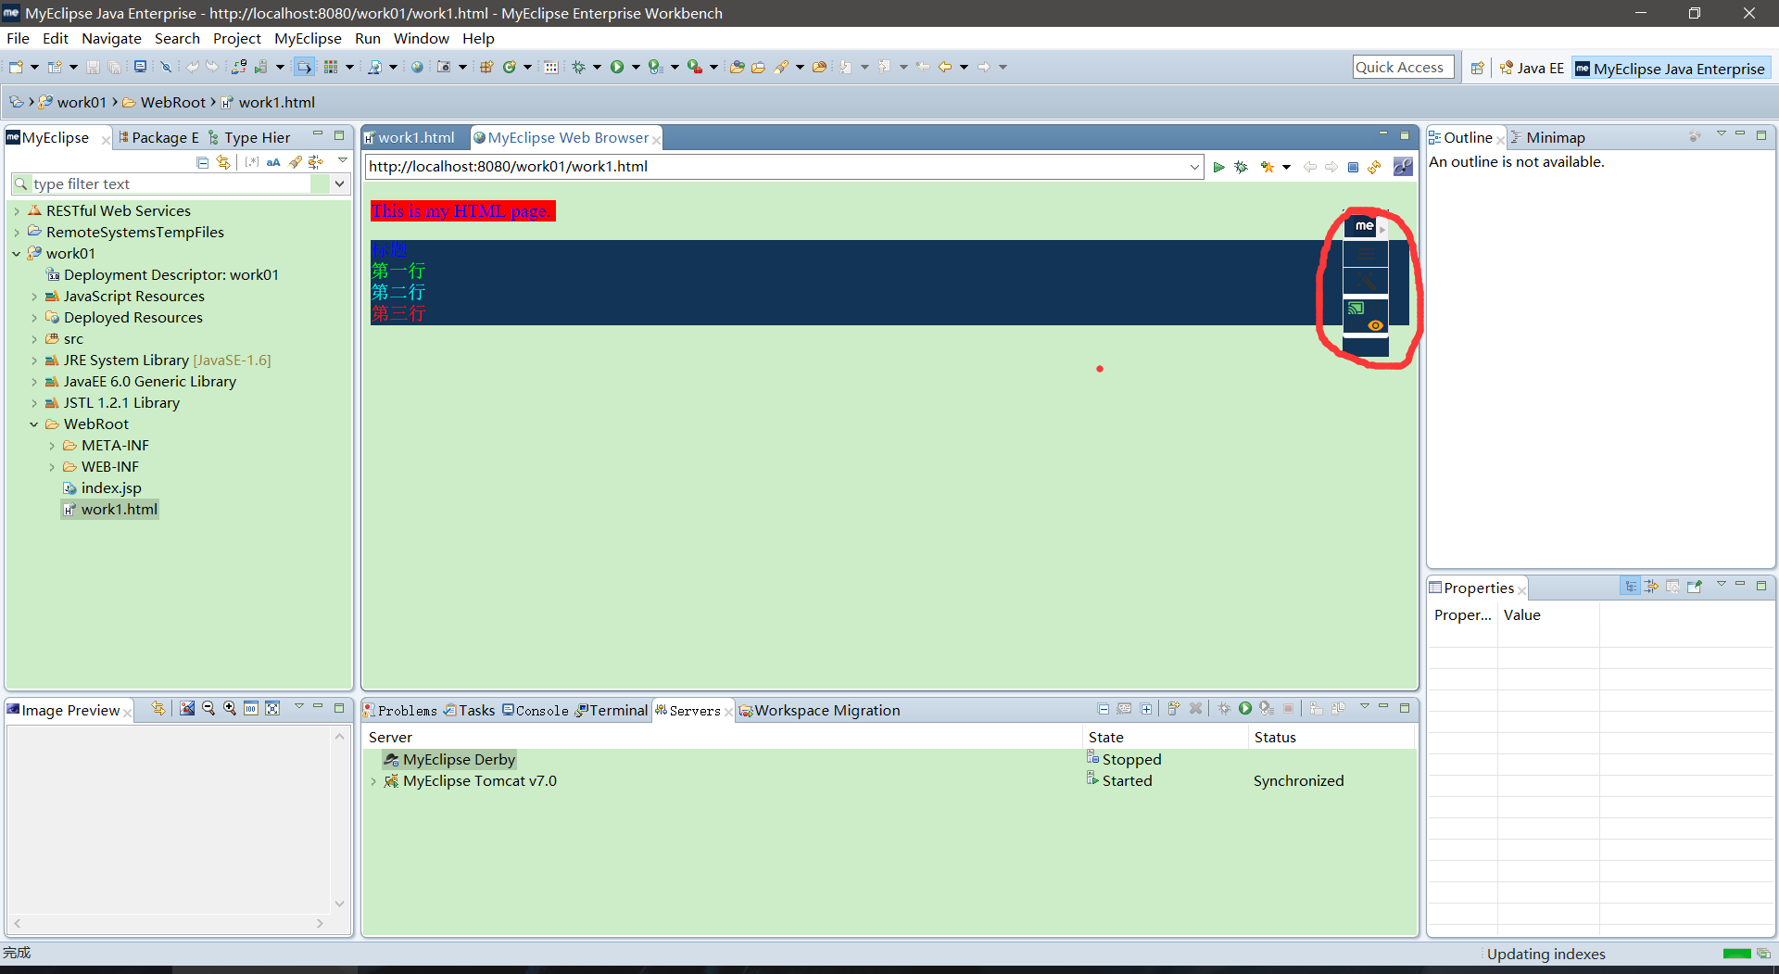Screen dimensions: 1779x974
Task: Click the Start Server green icon in Servers view
Action: 1245,708
